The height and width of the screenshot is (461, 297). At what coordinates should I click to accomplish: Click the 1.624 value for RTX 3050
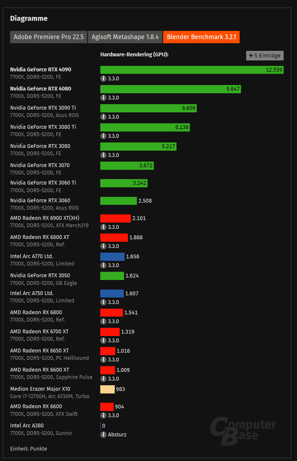132,276
